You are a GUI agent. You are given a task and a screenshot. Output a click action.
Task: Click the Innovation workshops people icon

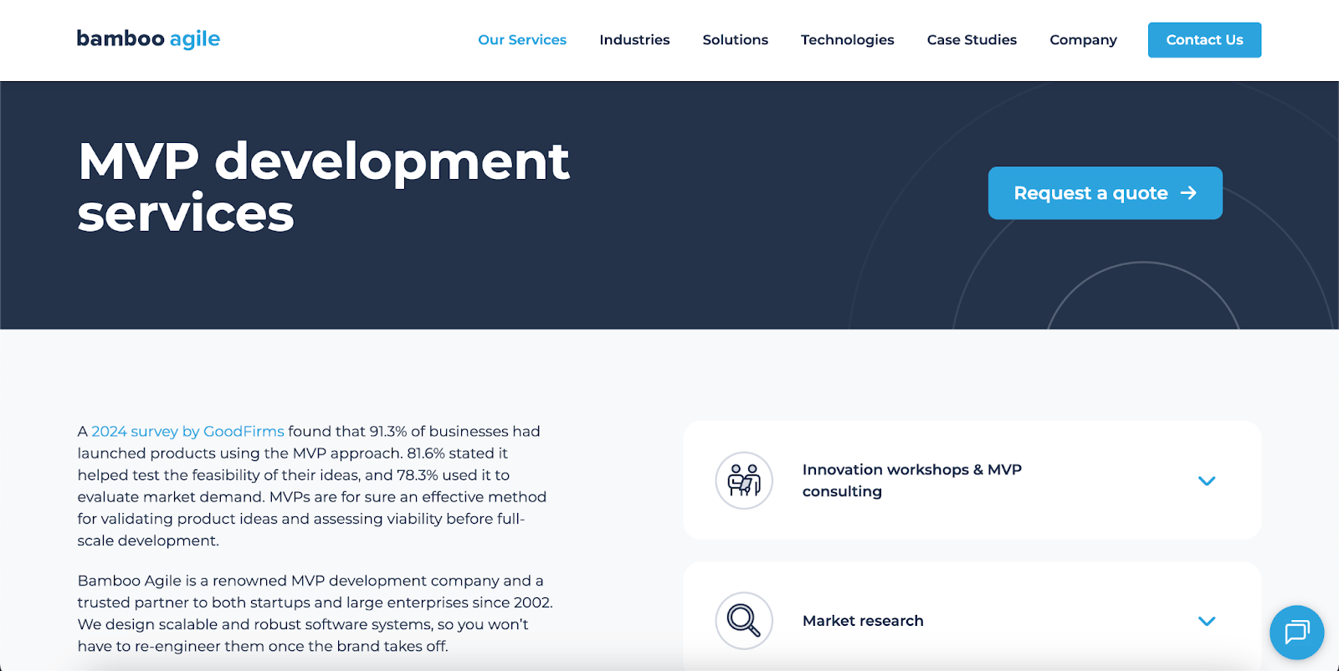[743, 481]
